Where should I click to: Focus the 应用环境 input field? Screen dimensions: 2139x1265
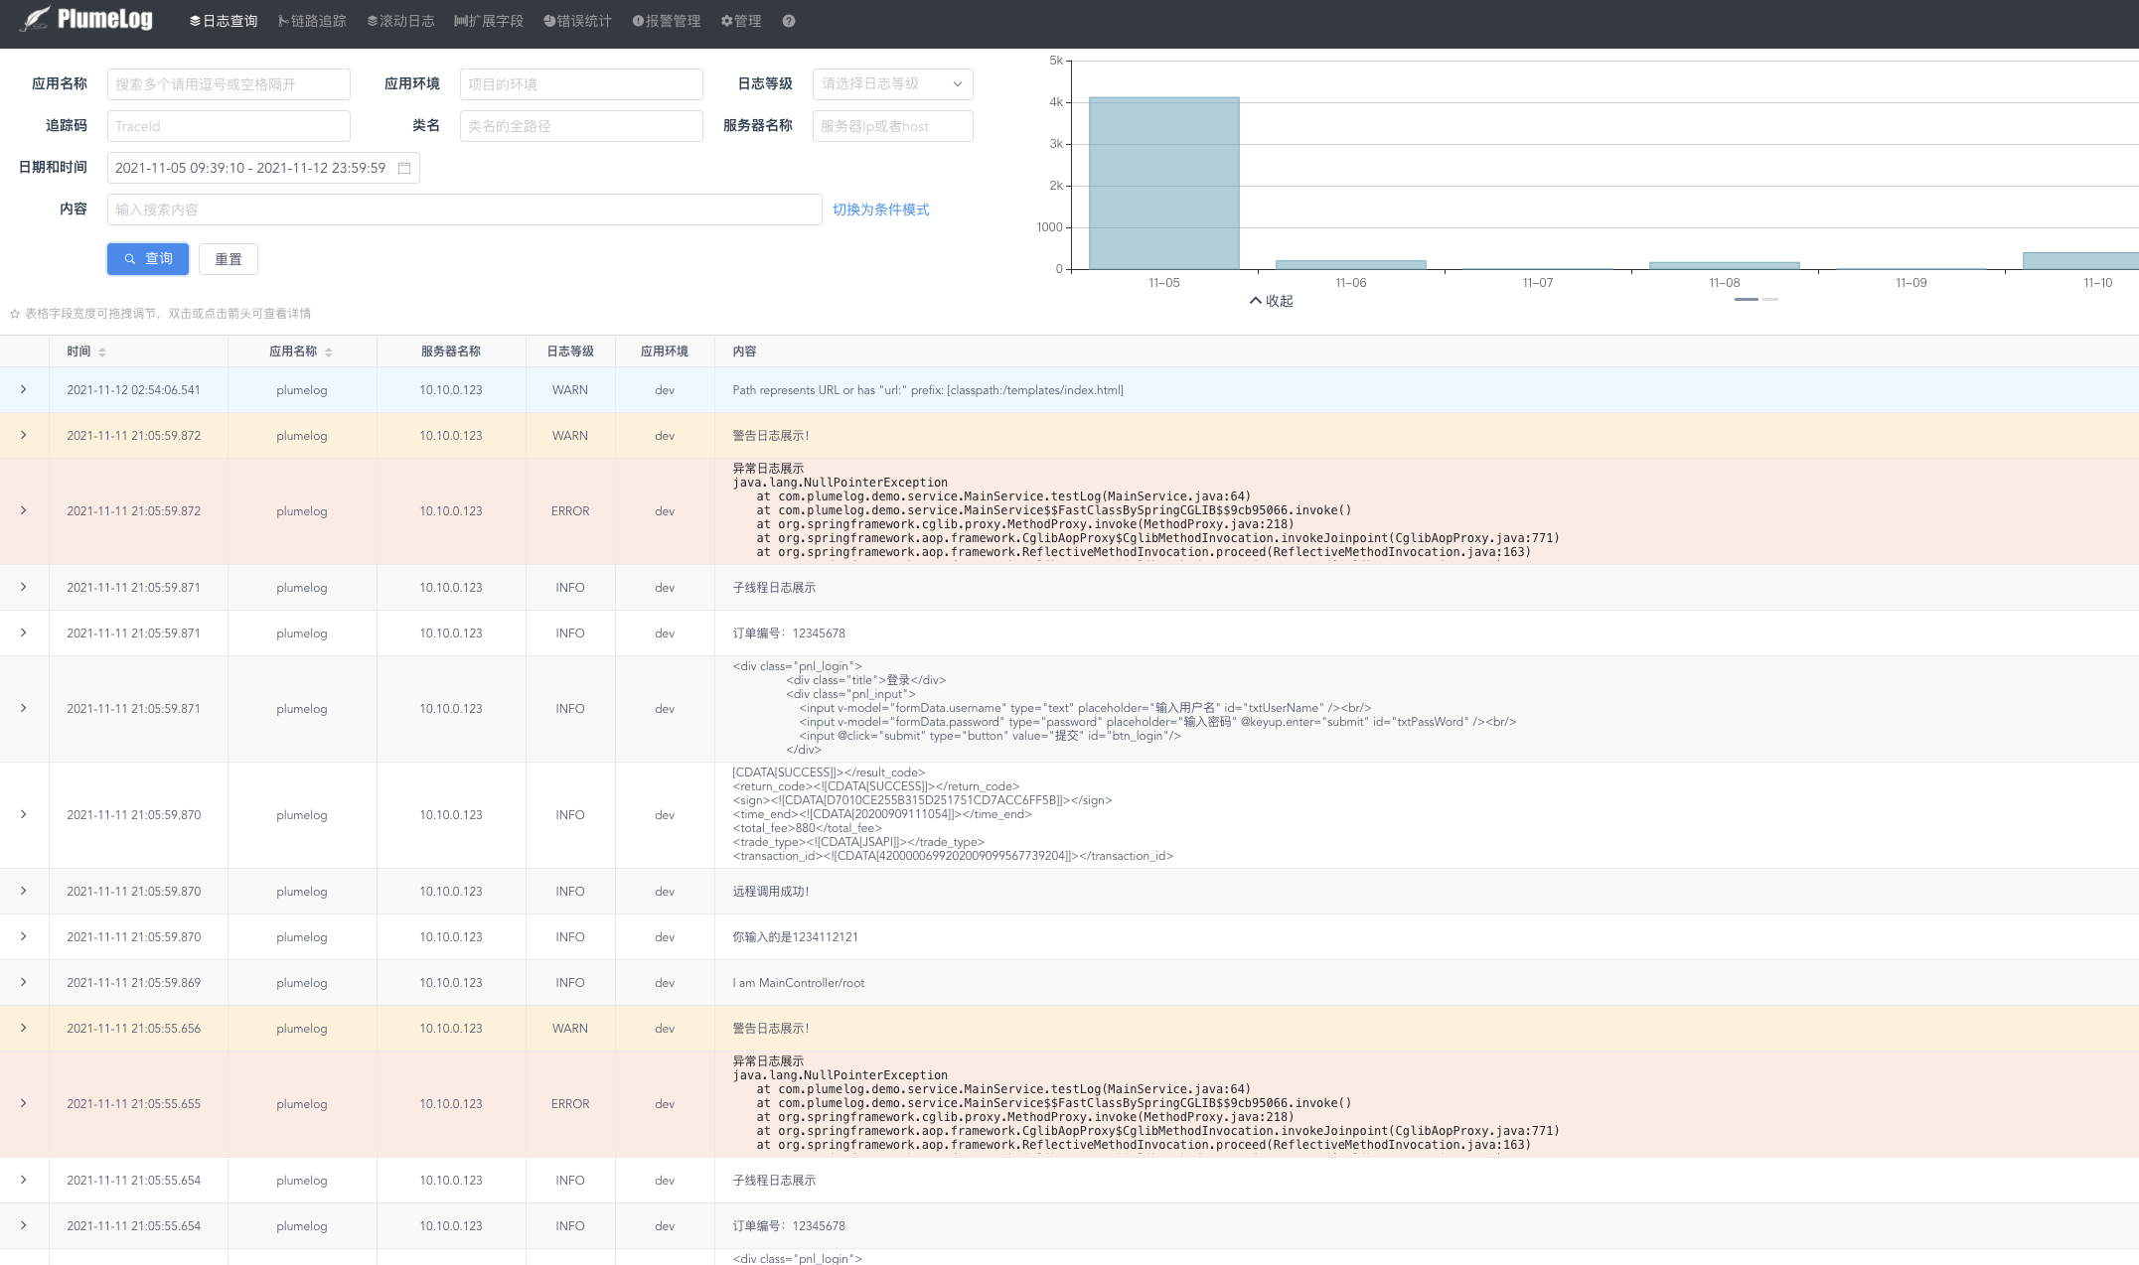pyautogui.click(x=581, y=84)
